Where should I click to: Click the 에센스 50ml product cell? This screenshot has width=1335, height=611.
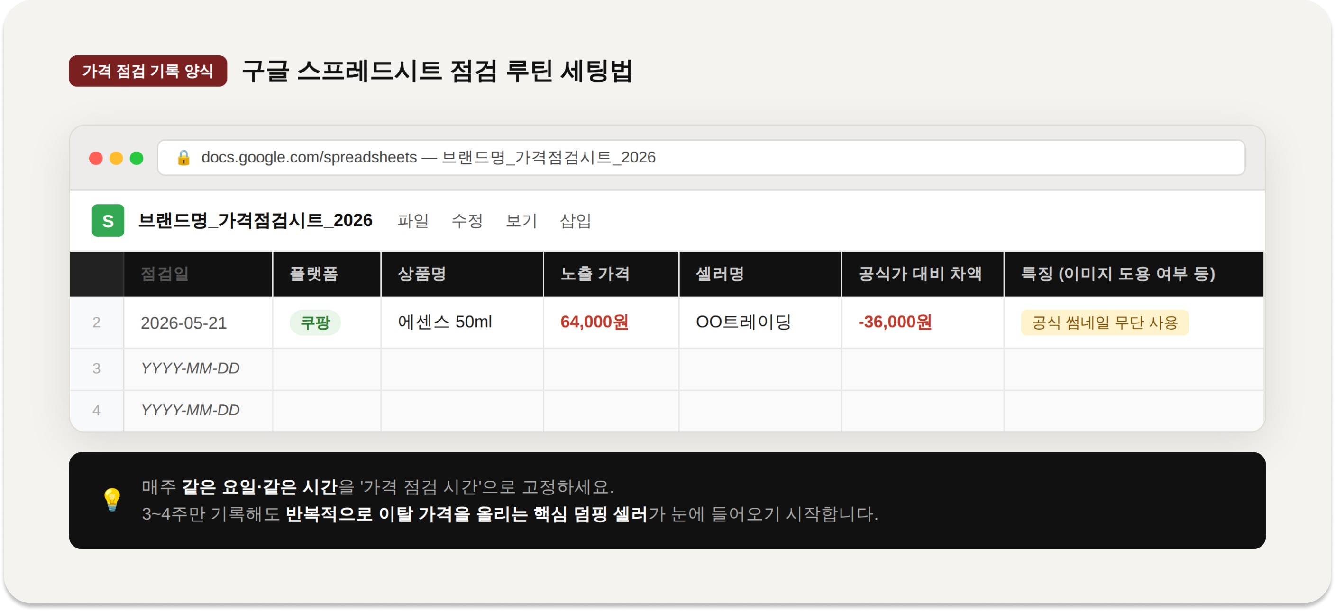tap(462, 323)
